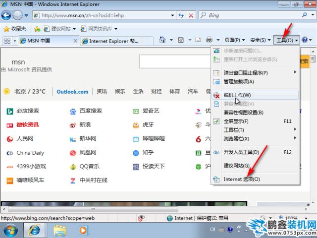The width and height of the screenshot is (317, 238).
Task: Click the Help question mark icon
Action: pyautogui.click(x=305, y=40)
